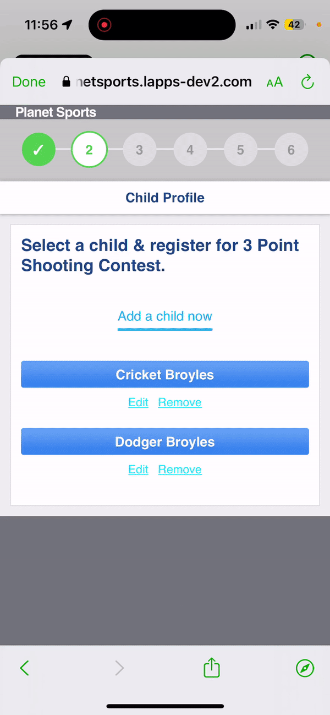Open the share sheet icon
Viewport: 330px width, 715px height.
(212, 668)
